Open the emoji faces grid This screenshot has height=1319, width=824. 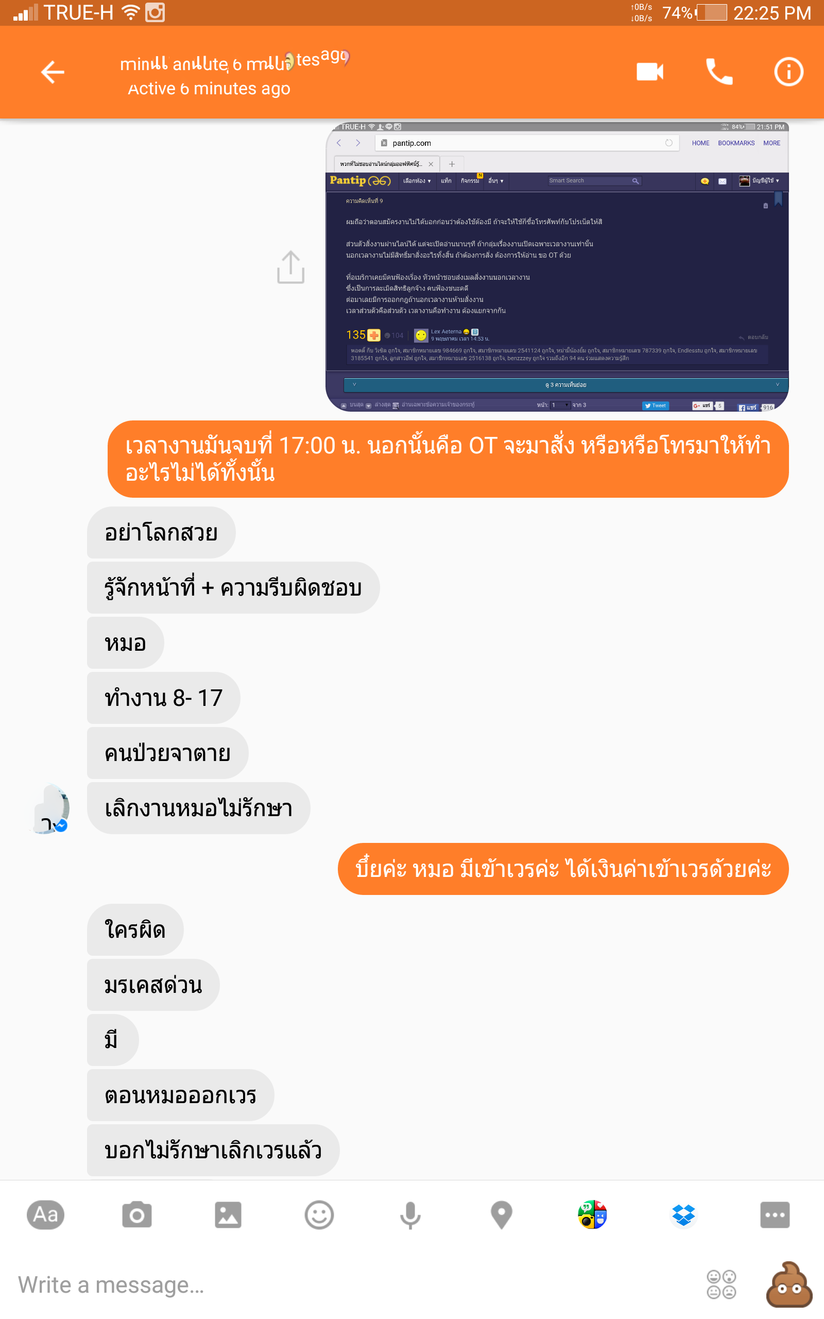click(x=721, y=1284)
